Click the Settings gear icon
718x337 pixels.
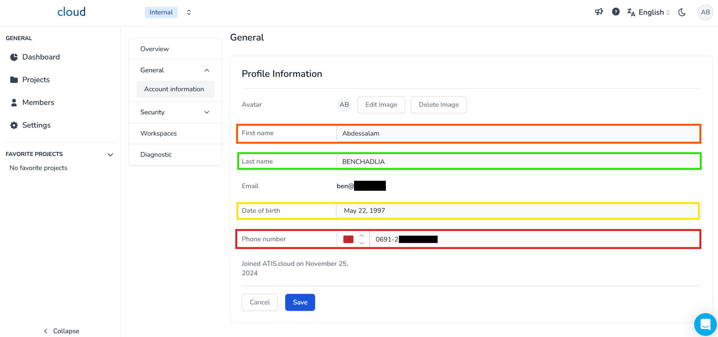click(x=14, y=125)
